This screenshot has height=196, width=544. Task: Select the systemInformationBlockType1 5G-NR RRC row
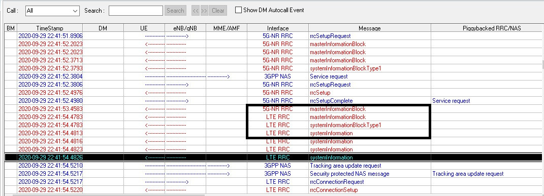pos(273,68)
